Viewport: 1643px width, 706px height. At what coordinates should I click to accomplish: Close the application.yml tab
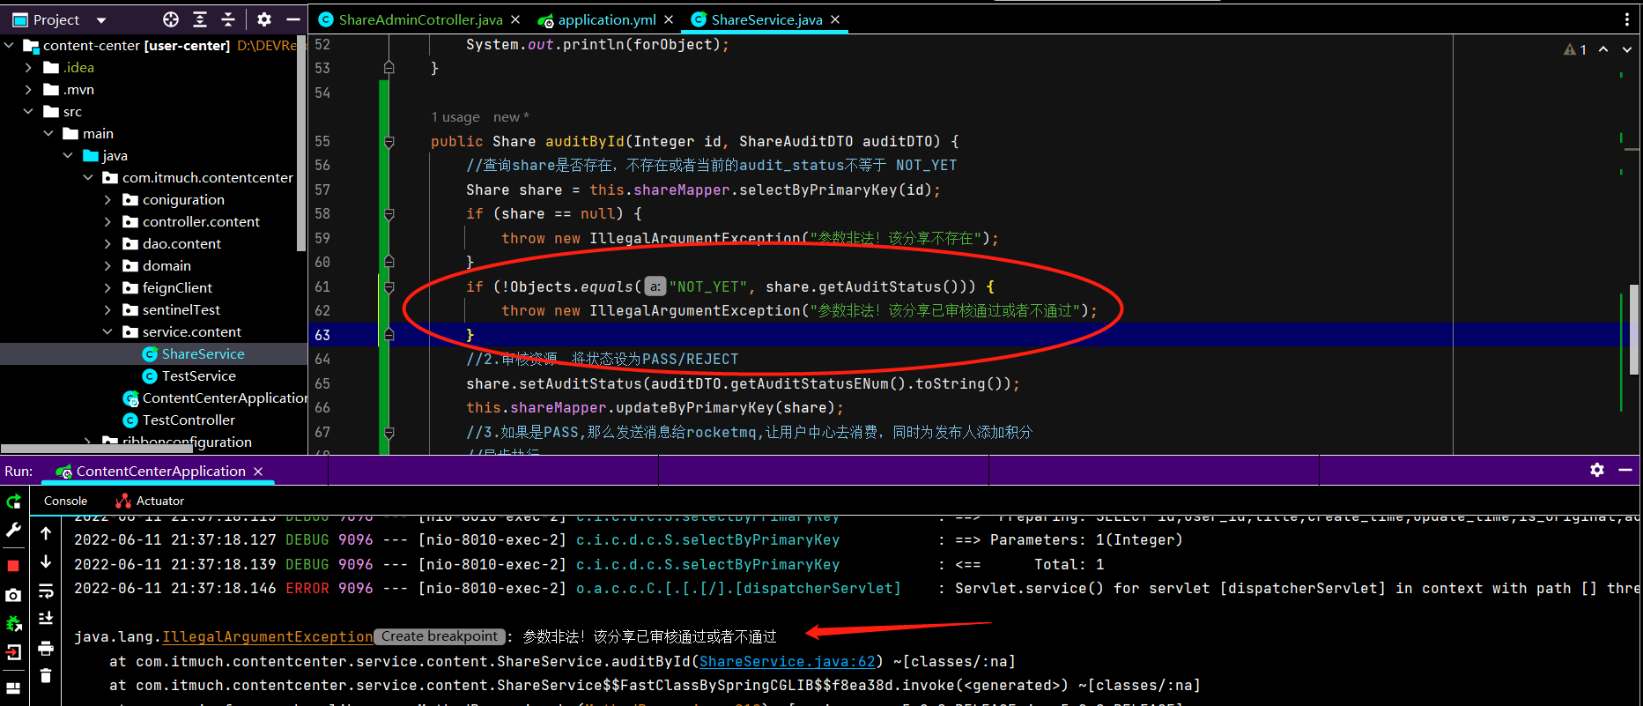point(669,19)
